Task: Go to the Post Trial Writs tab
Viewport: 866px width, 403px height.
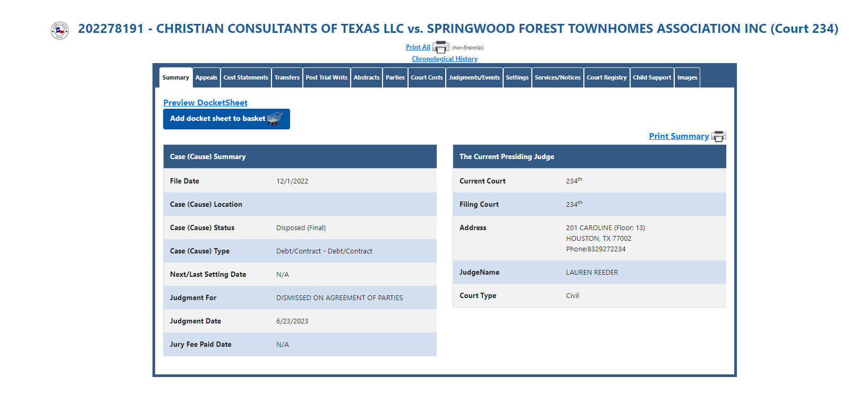Action: point(327,77)
